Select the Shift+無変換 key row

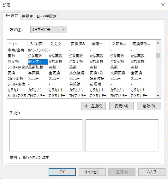pyautogui.click(x=17, y=67)
